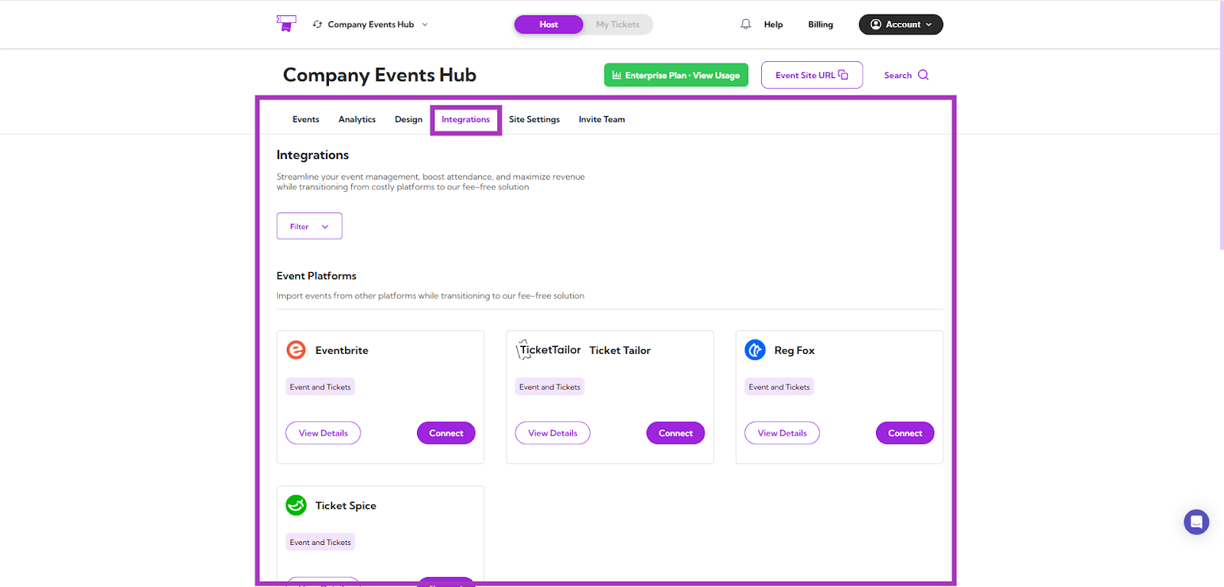The width and height of the screenshot is (1224, 587).
Task: Click the Ticket Spice logo icon
Action: pos(296,505)
